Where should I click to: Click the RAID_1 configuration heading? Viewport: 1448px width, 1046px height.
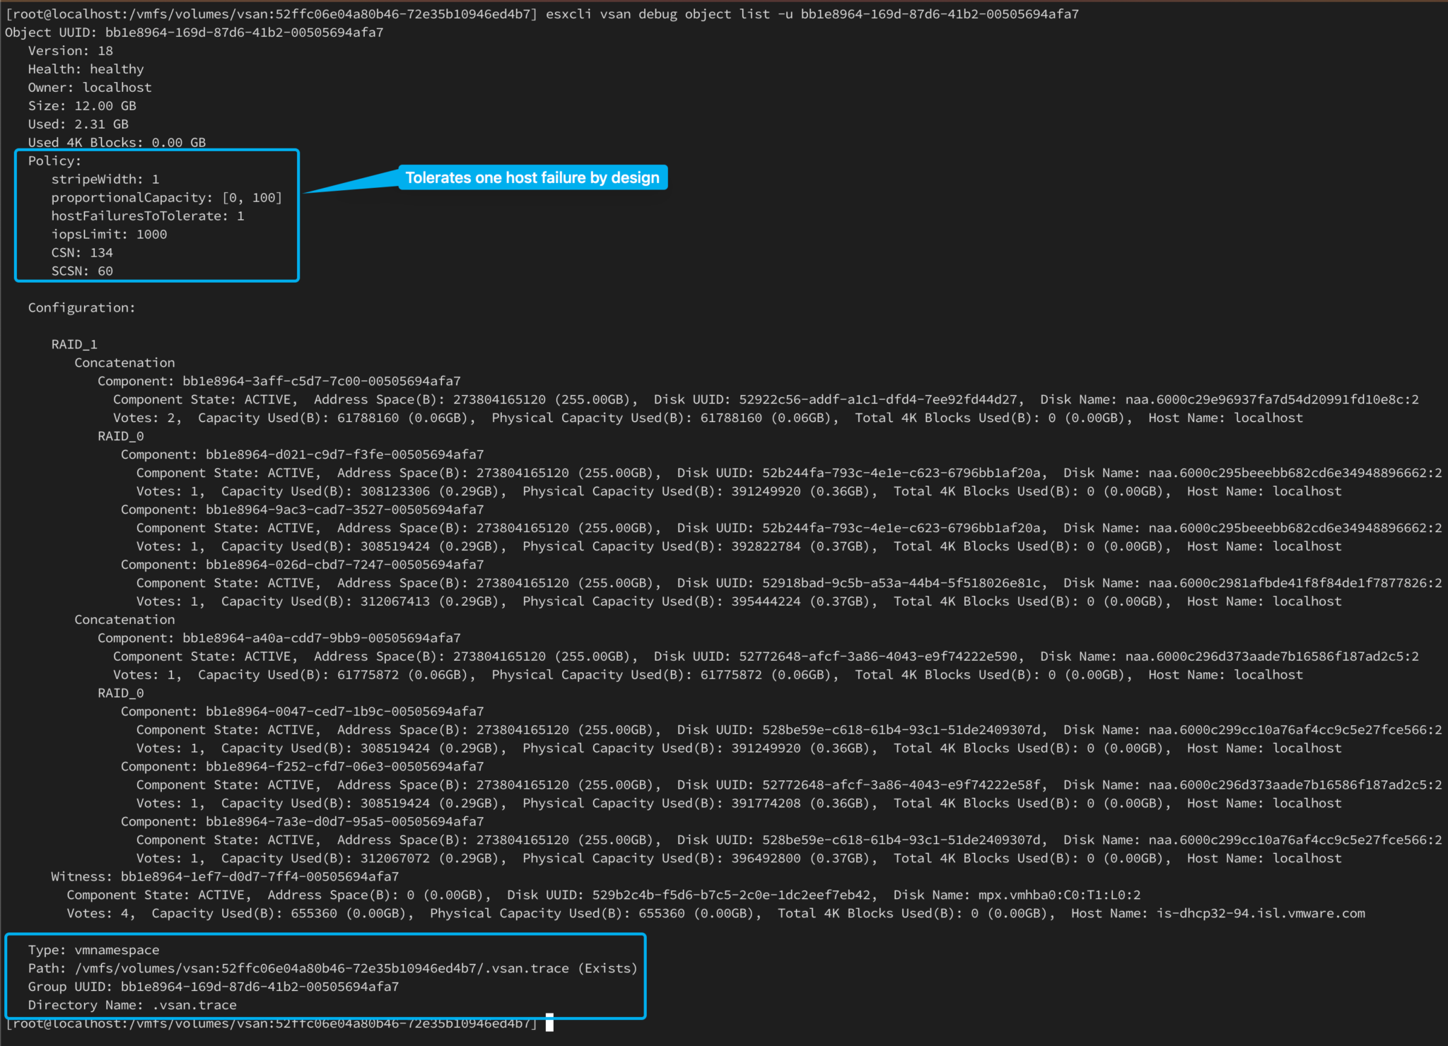74,344
